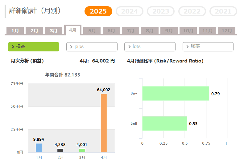Switch to year 2021
The width and height of the screenshot is (244, 165).
[x=223, y=11]
